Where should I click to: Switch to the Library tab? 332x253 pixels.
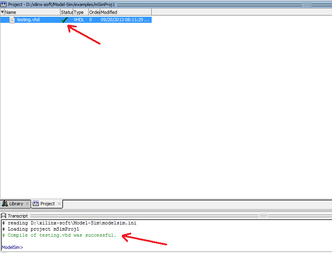click(16, 204)
